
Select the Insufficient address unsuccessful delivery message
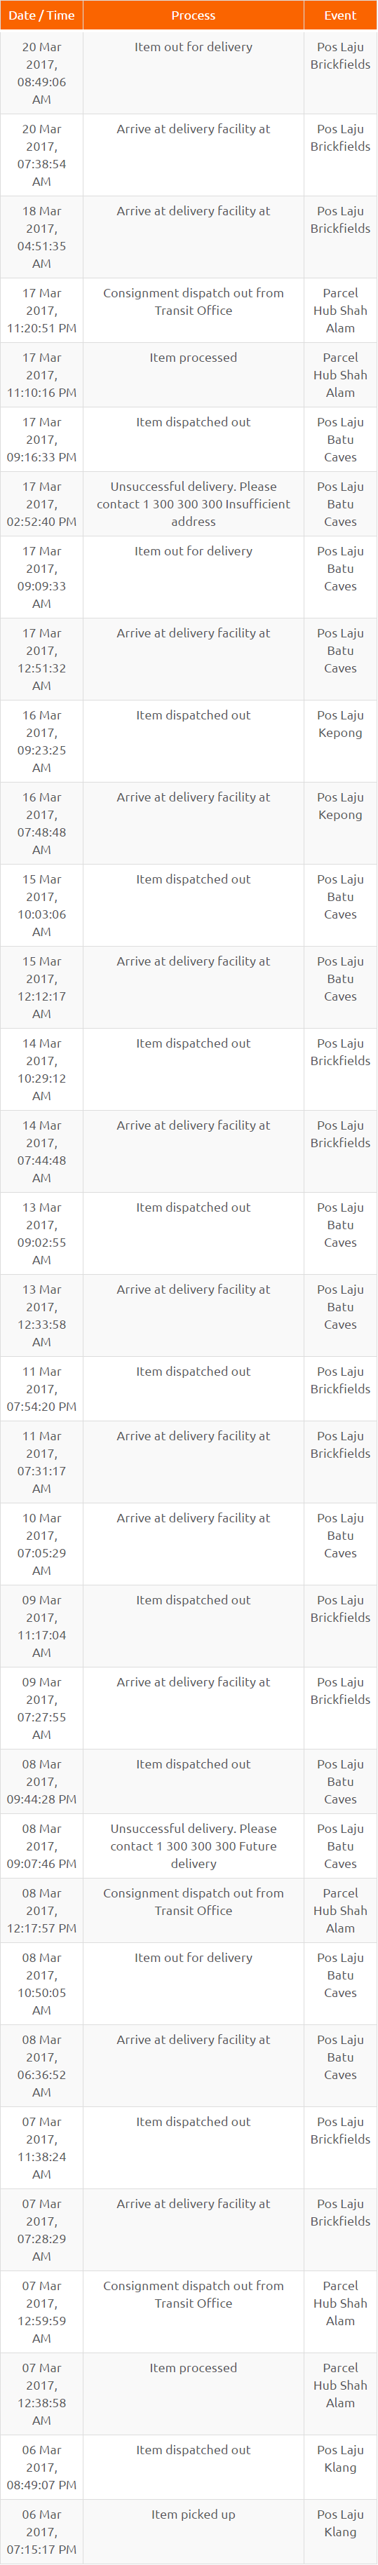[x=193, y=504]
